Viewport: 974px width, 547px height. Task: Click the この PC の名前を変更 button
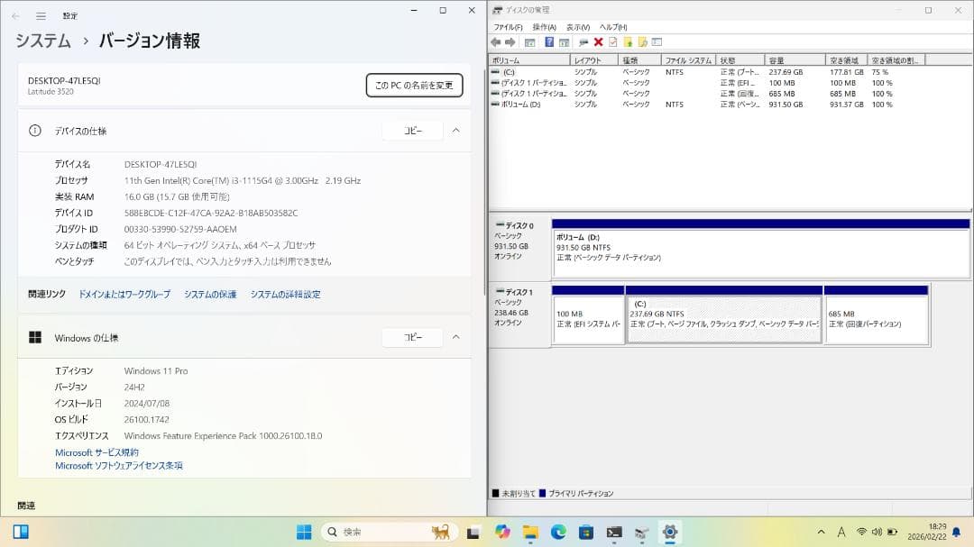pos(413,85)
